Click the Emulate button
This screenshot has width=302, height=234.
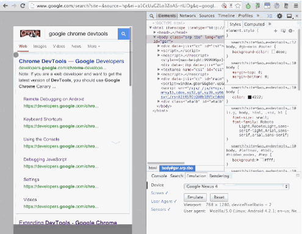point(195,197)
